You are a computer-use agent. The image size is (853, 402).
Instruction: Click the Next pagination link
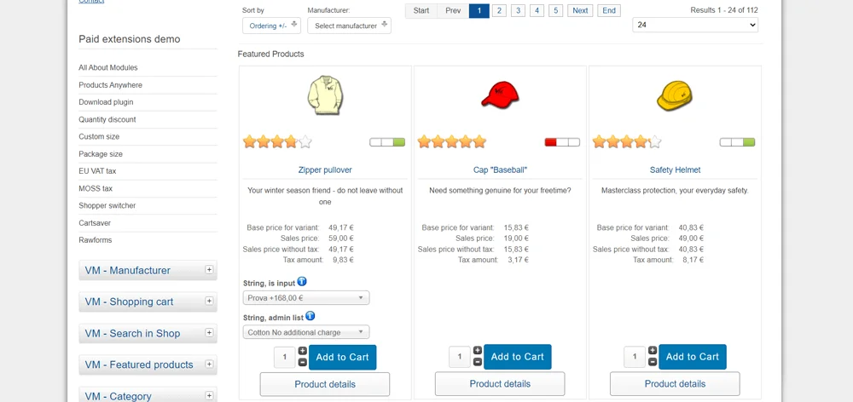[x=580, y=10]
